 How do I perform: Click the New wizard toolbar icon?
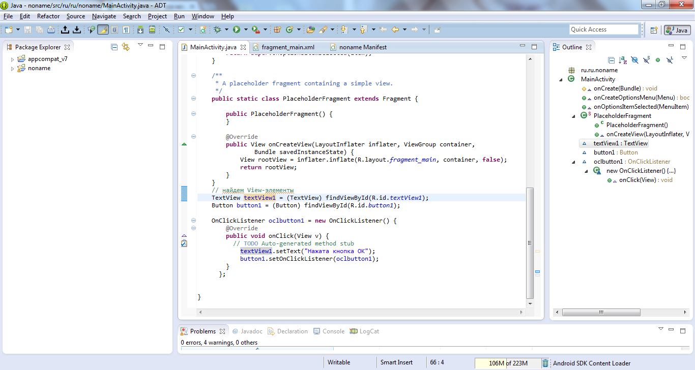tap(9, 29)
